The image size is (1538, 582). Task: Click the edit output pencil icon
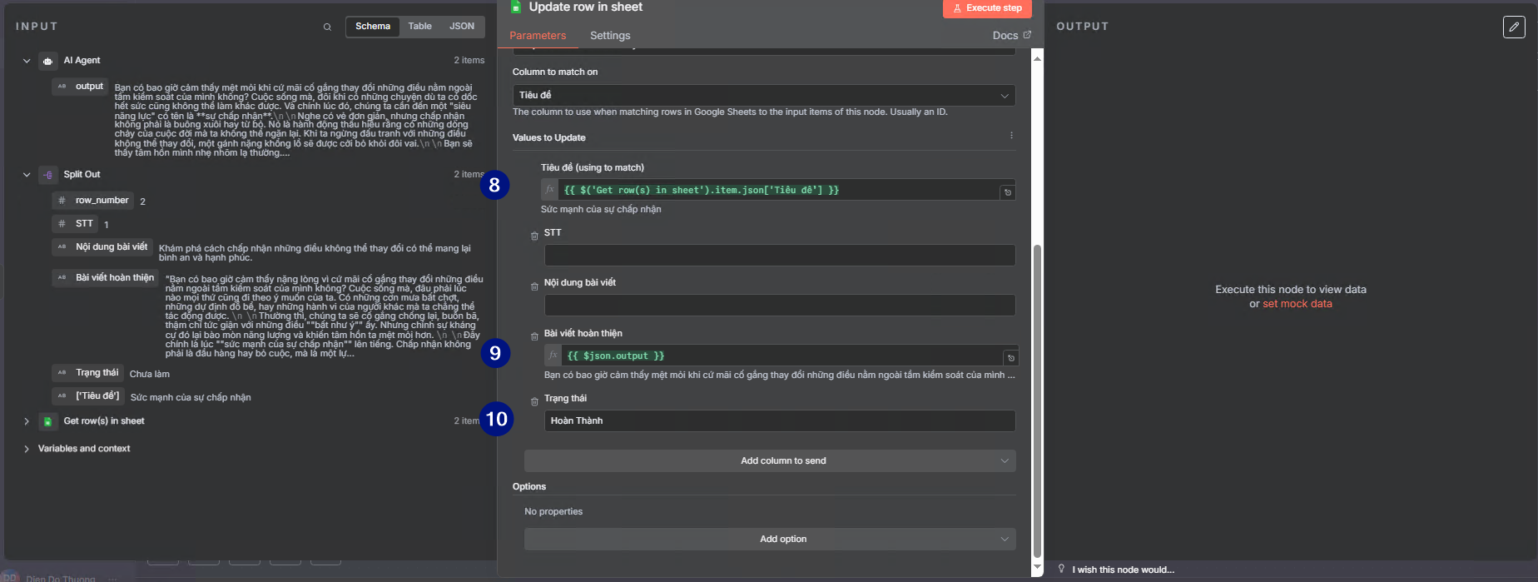coord(1514,27)
